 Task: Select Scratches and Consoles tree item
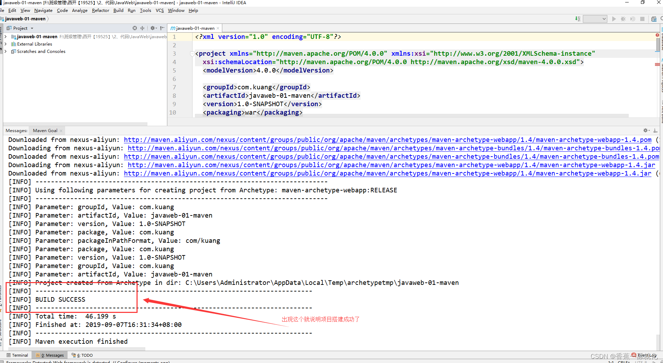(x=41, y=51)
